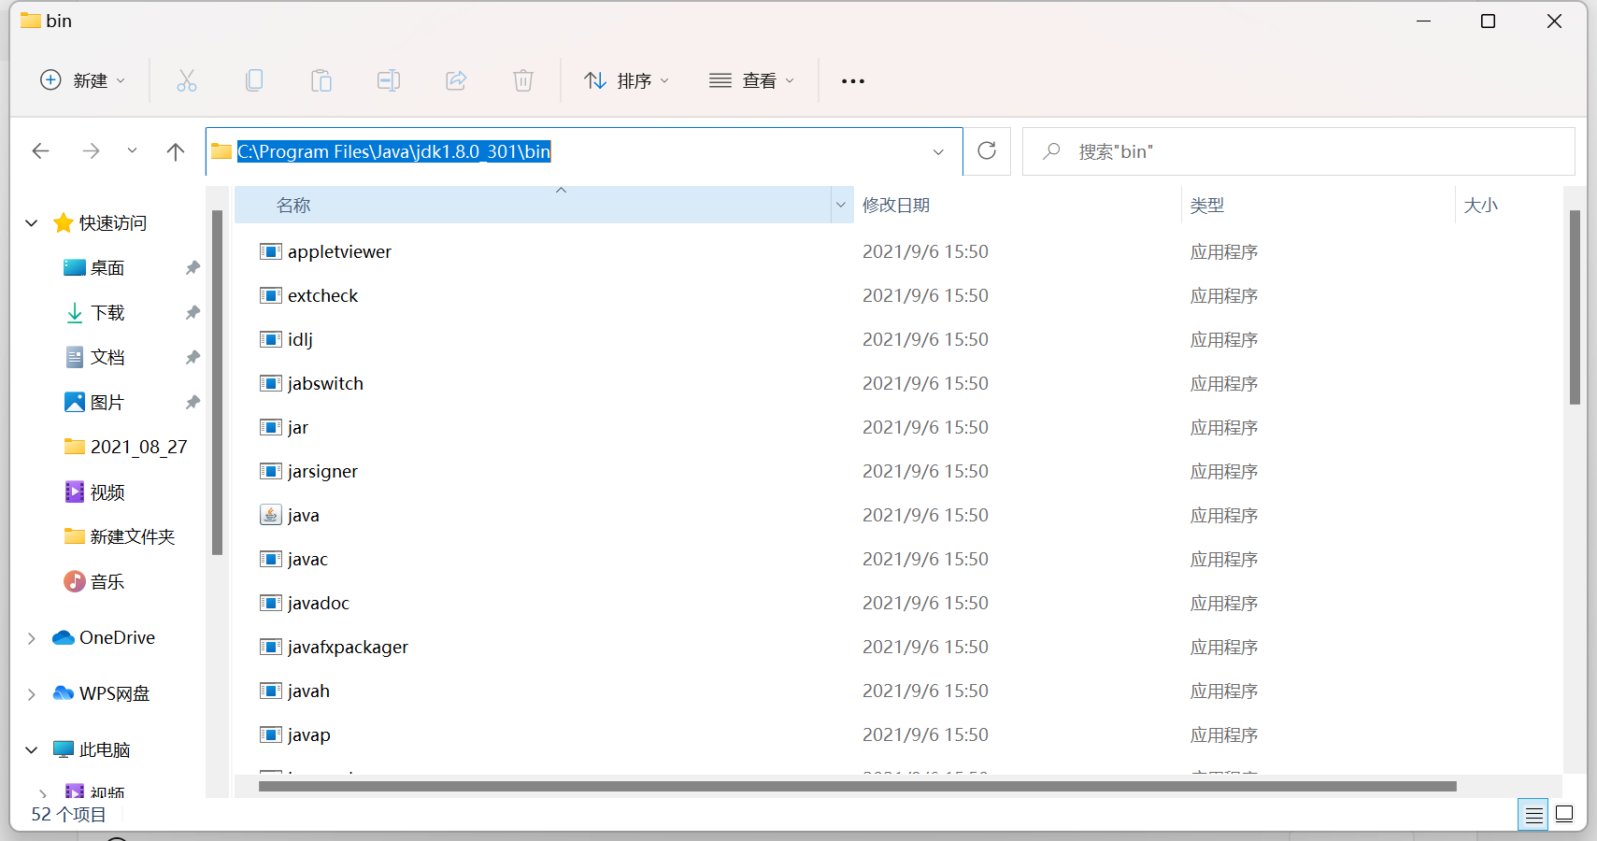Open the 名称 column filter dropdown
Viewport: 1597px width, 841px height.
[841, 205]
